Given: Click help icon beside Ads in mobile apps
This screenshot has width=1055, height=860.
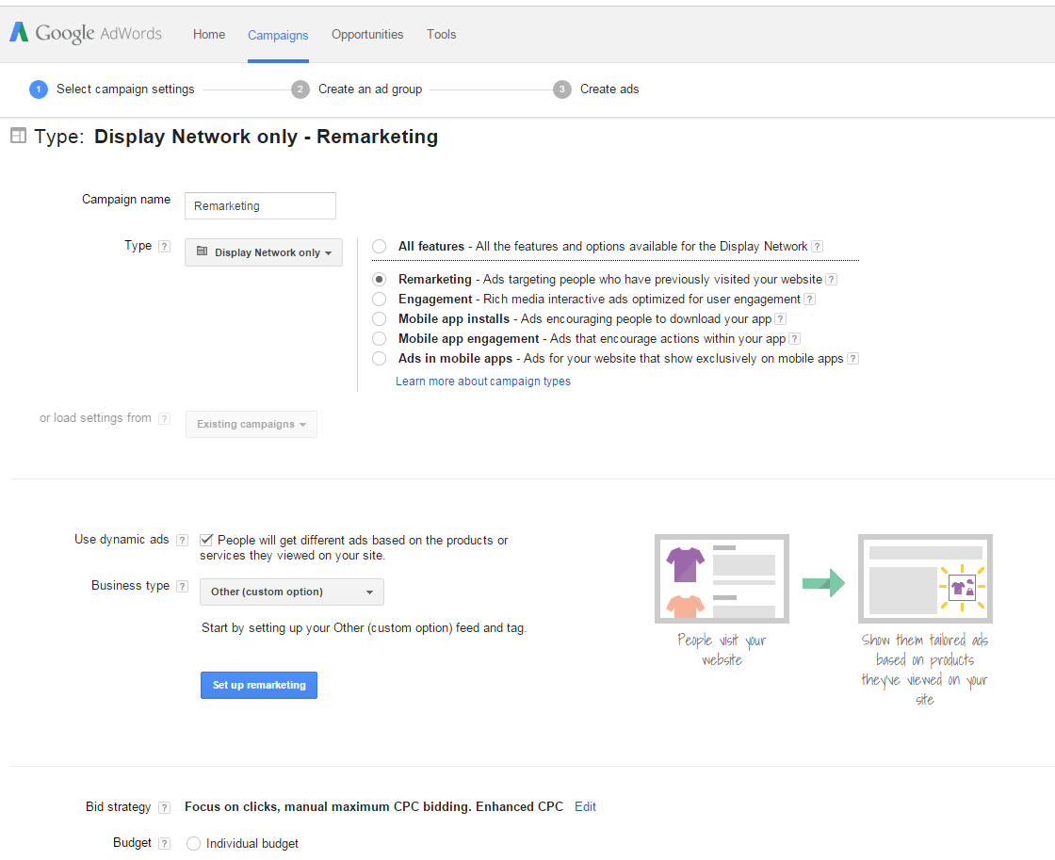Looking at the screenshot, I should [852, 359].
